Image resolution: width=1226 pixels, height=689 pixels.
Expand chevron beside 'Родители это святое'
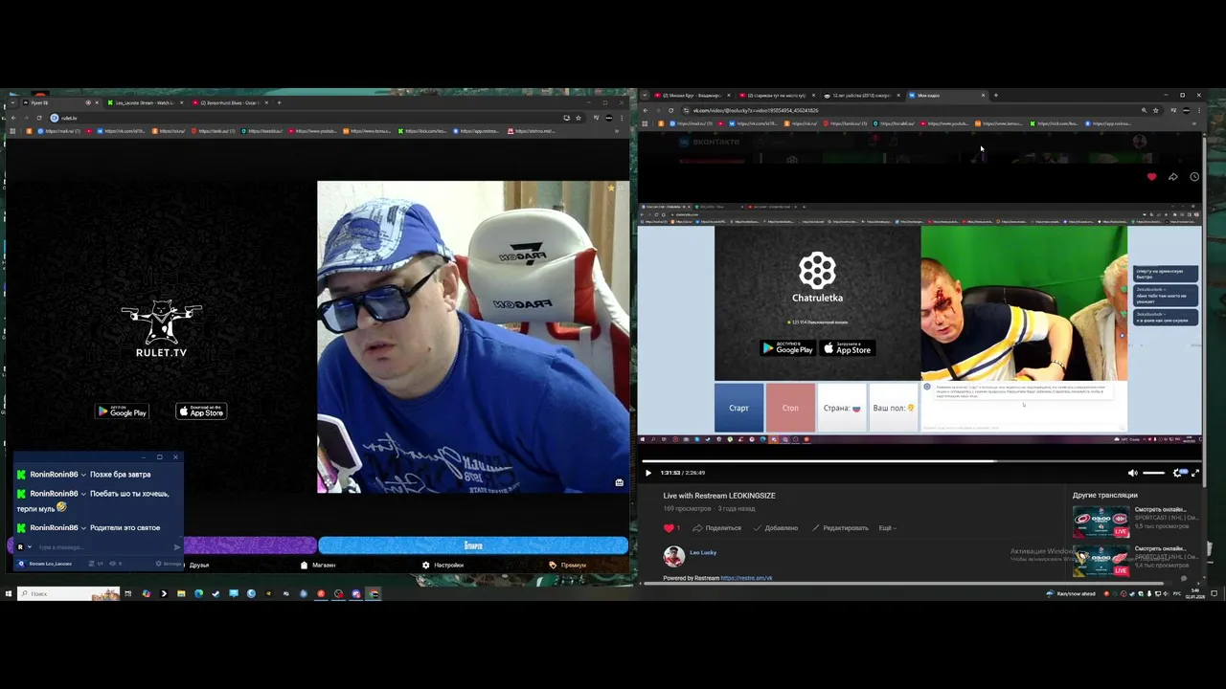point(83,528)
